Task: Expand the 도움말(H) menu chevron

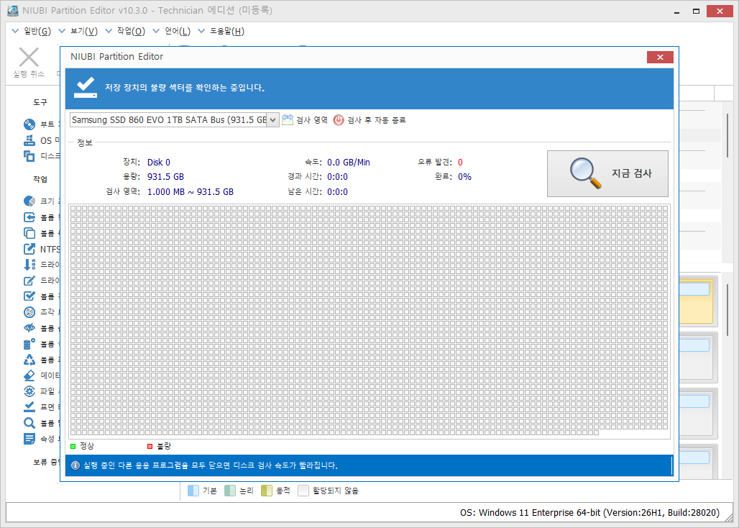Action: point(202,32)
